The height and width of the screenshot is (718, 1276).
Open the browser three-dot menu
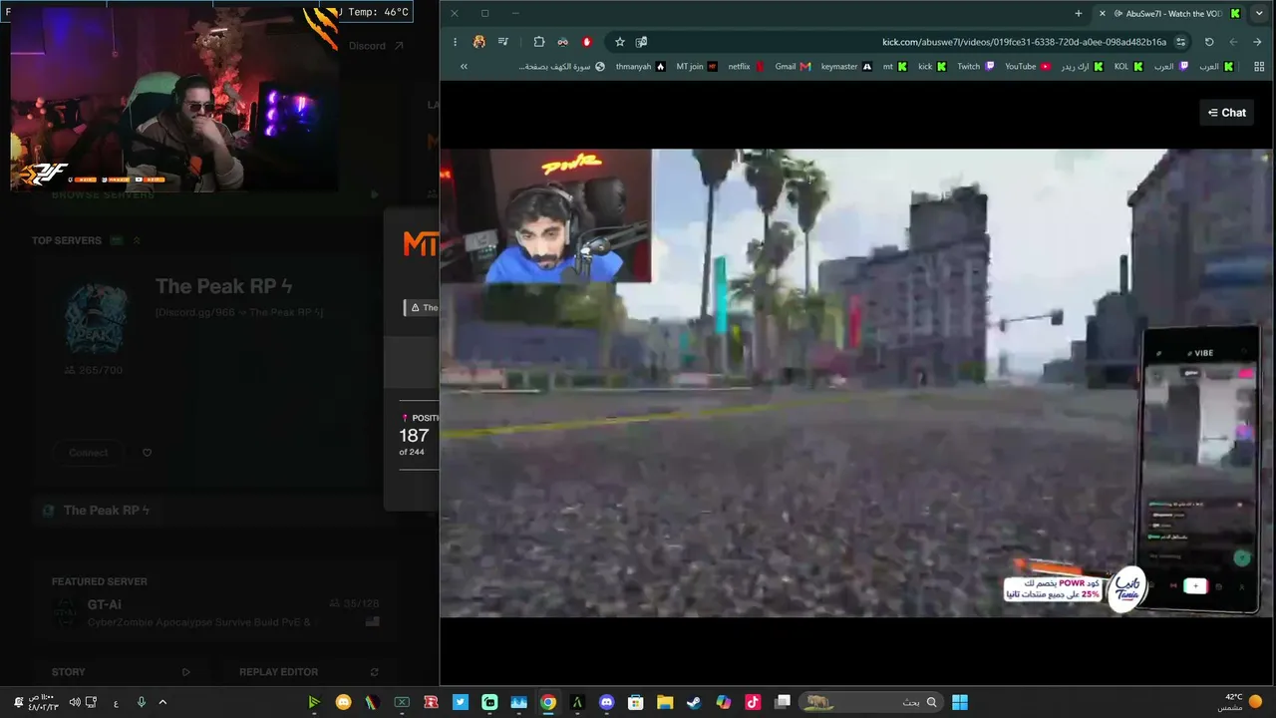(456, 42)
